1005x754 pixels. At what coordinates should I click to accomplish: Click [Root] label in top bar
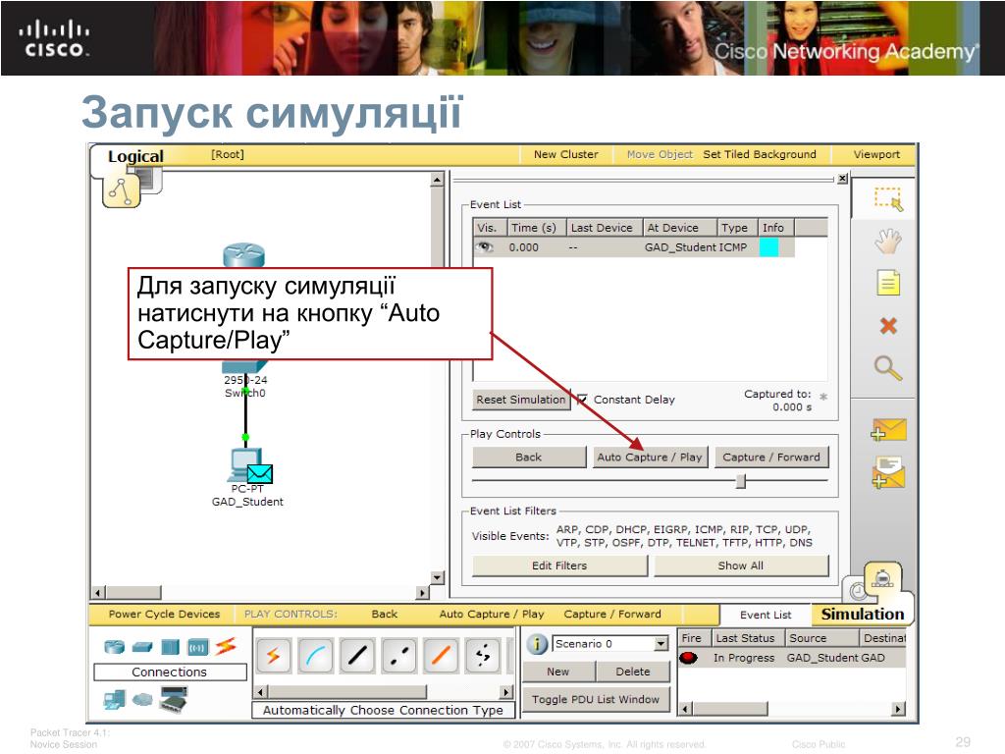pyautogui.click(x=228, y=154)
